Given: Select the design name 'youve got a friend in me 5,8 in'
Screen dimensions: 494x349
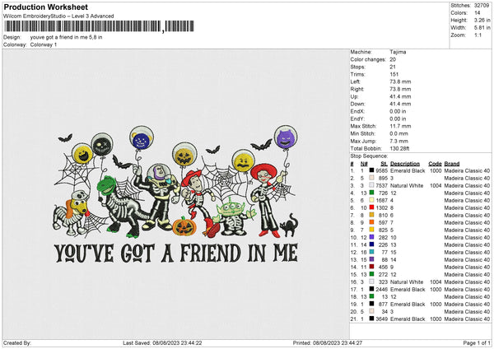Looking at the screenshot, I should [66, 37].
